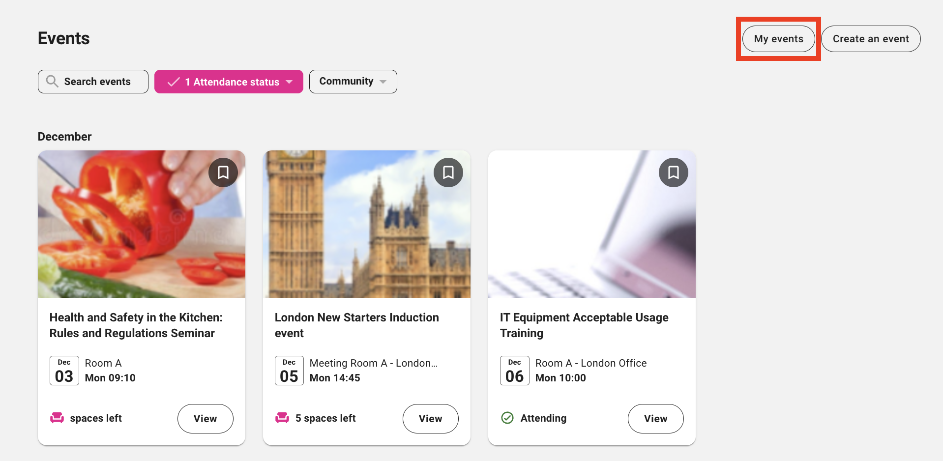The width and height of the screenshot is (943, 461).
Task: Expand the Attendance status filter dropdown
Action: [289, 82]
